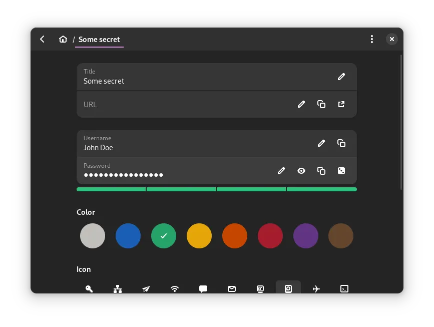Go to home via house icon
Viewport: 434px width, 327px height.
pyautogui.click(x=63, y=39)
